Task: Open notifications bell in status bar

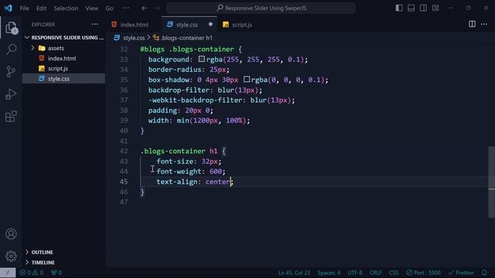Action: (485, 273)
